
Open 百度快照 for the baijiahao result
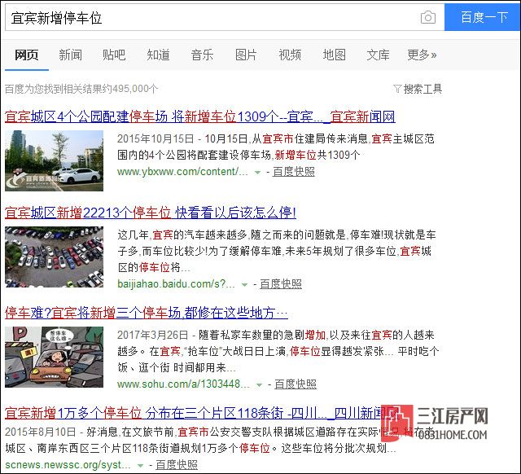click(281, 284)
